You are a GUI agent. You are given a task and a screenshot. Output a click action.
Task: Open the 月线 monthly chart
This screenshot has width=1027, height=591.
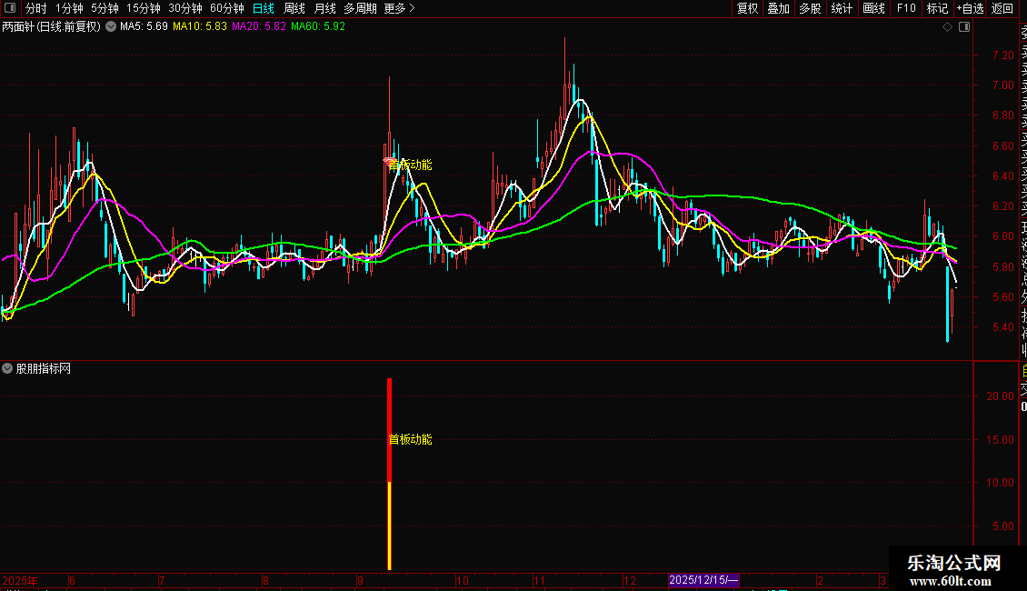click(325, 8)
